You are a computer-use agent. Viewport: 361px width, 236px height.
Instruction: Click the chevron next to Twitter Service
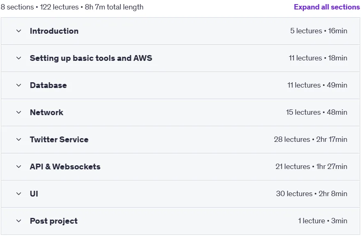tap(18, 139)
